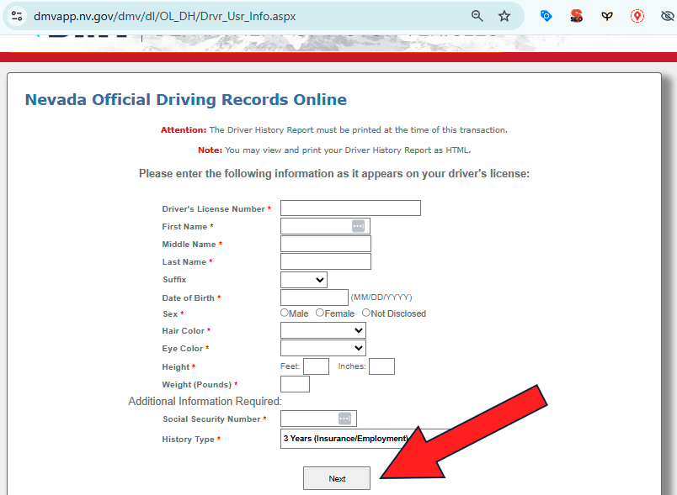Viewport: 677px width, 495px height.
Task: Click autofill icon inside First Name field
Action: click(x=358, y=226)
